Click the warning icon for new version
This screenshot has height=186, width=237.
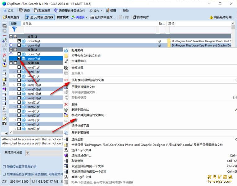211,17
